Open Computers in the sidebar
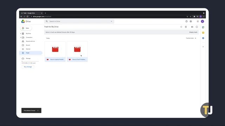Screen dimensions: 225x126 (x=29, y=37)
